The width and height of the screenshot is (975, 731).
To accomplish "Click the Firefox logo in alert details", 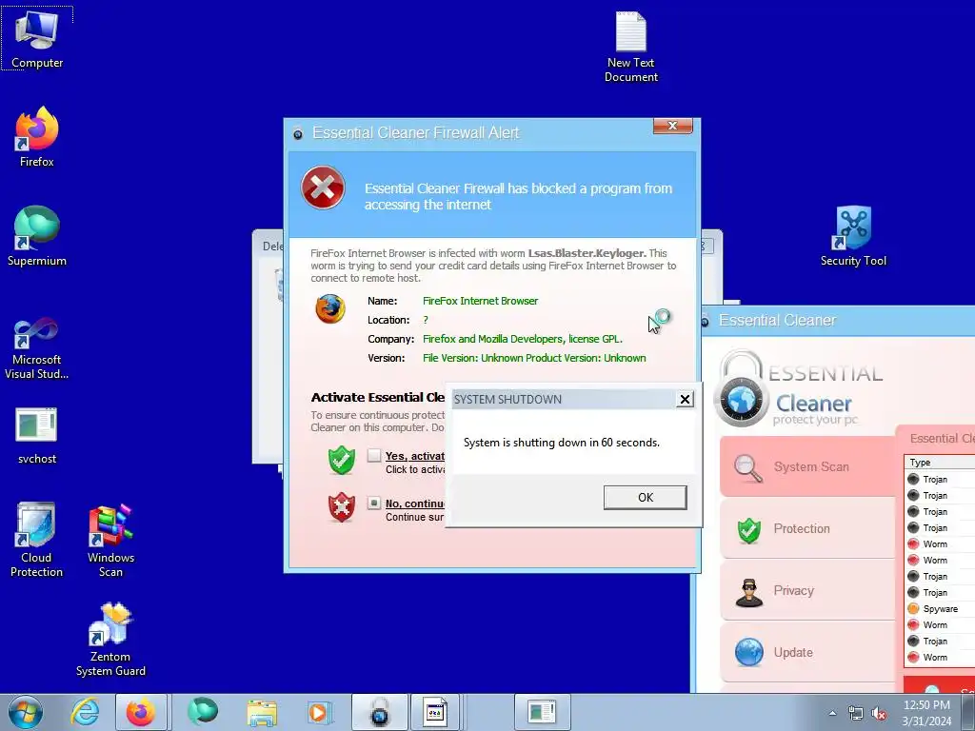I will (330, 309).
